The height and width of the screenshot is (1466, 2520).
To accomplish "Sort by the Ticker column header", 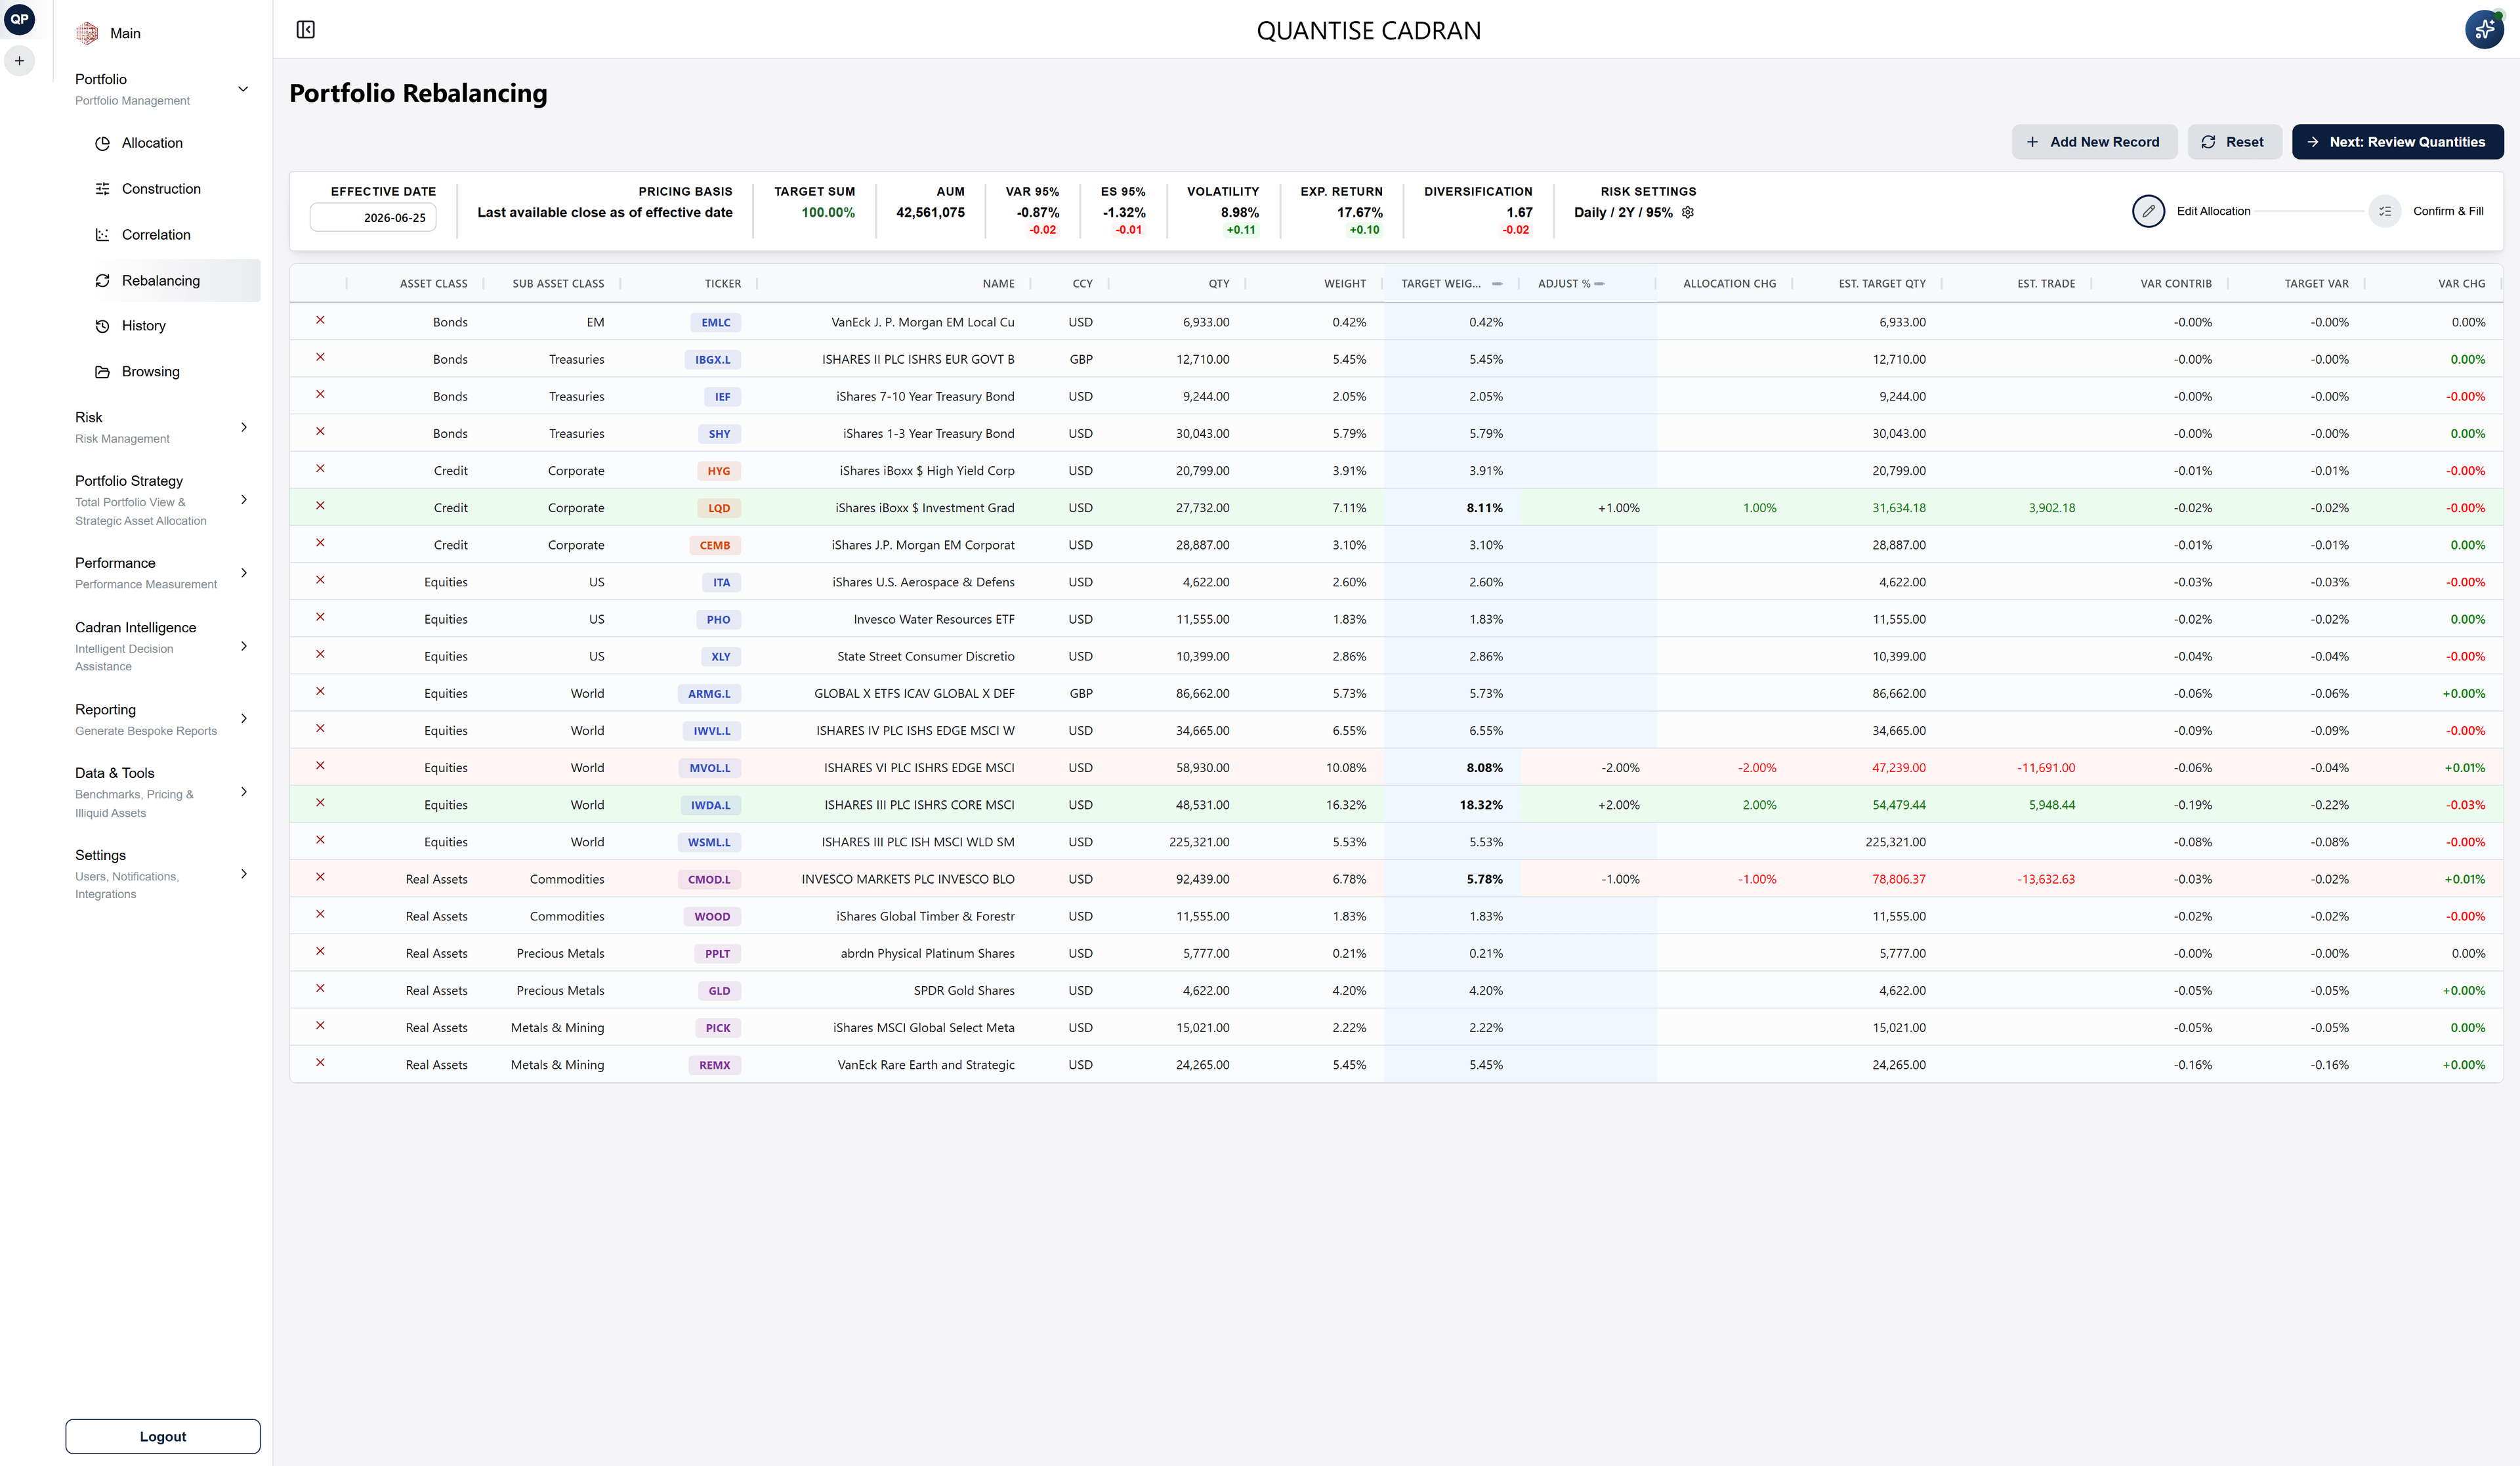I will click(722, 284).
